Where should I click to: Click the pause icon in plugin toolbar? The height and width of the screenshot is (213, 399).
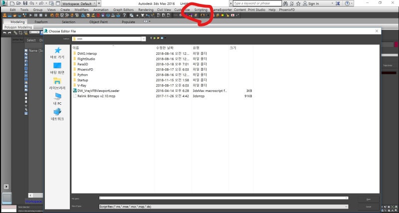(x=36, y=15)
